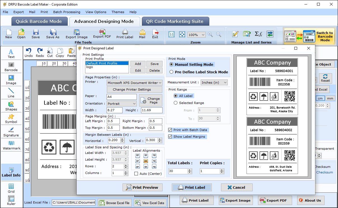This screenshot has height=208, width=338.
Task: Click the Left Margin input field
Action: [x=114, y=121]
